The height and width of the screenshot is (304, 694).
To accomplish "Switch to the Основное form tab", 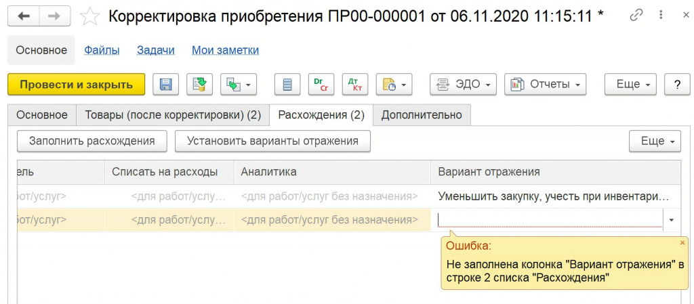I will (42, 115).
